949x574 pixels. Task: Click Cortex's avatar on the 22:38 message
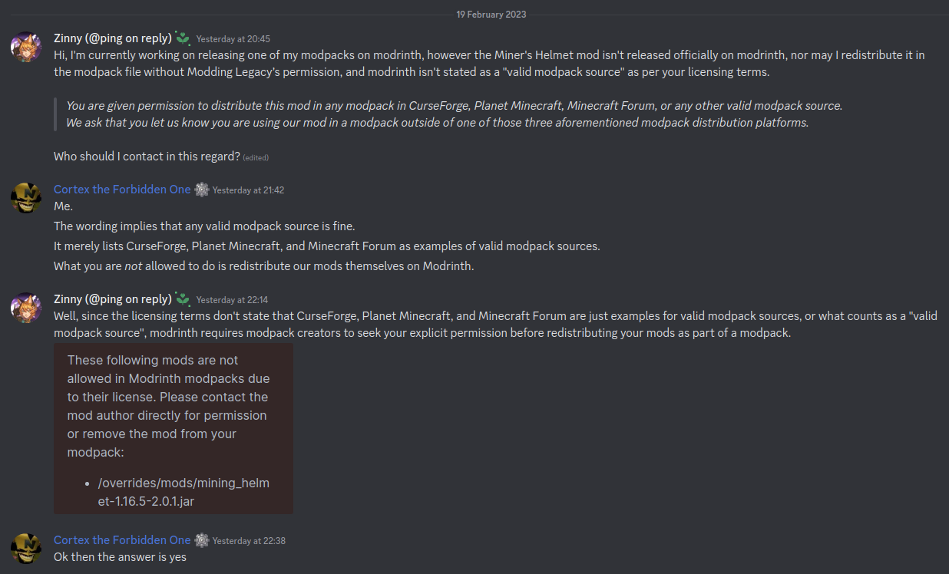26,549
